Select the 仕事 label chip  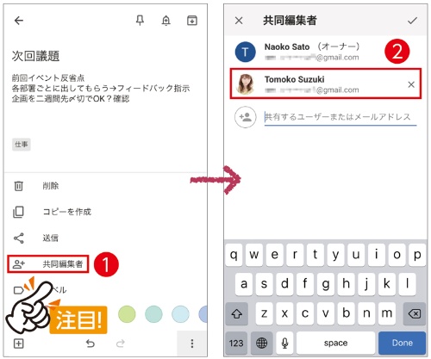pyautogui.click(x=22, y=144)
